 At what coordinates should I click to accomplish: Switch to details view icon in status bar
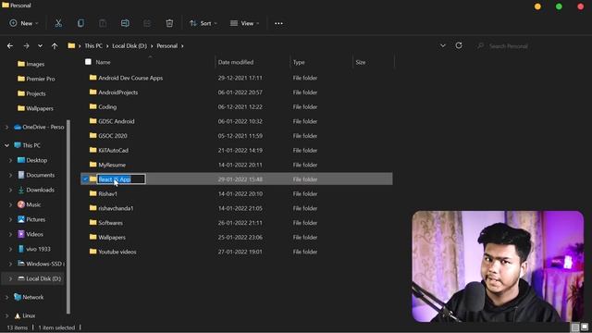point(575,327)
